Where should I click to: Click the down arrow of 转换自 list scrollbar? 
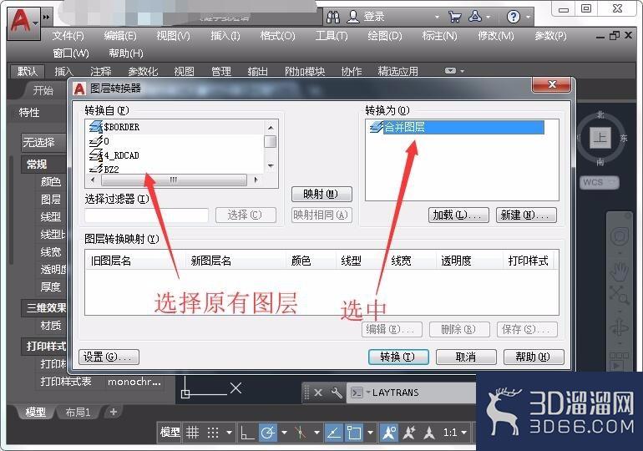tap(271, 166)
